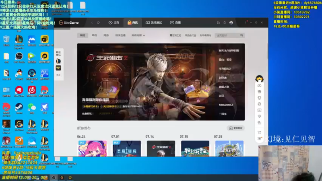Open the user avatar in WeGame header
This screenshot has width=322, height=181.
pyautogui.click(x=231, y=23)
